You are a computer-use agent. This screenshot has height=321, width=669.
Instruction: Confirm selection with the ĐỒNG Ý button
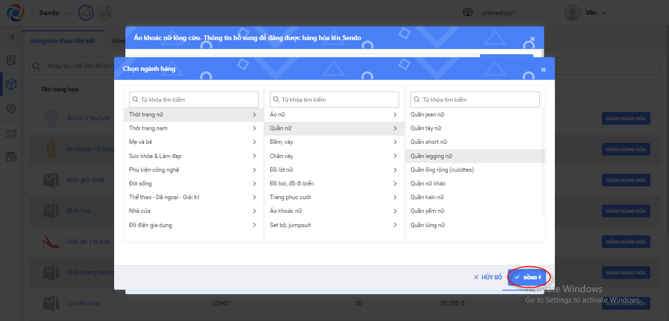pos(528,277)
